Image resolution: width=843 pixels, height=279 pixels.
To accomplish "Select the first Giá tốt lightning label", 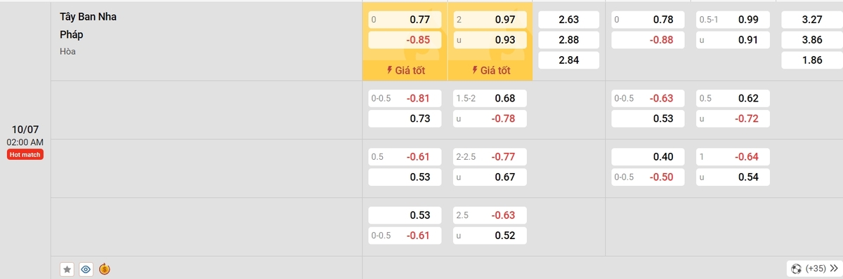I will pos(405,70).
